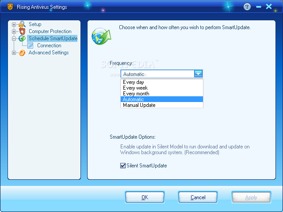Click the Connection page icon

click(x=31, y=45)
